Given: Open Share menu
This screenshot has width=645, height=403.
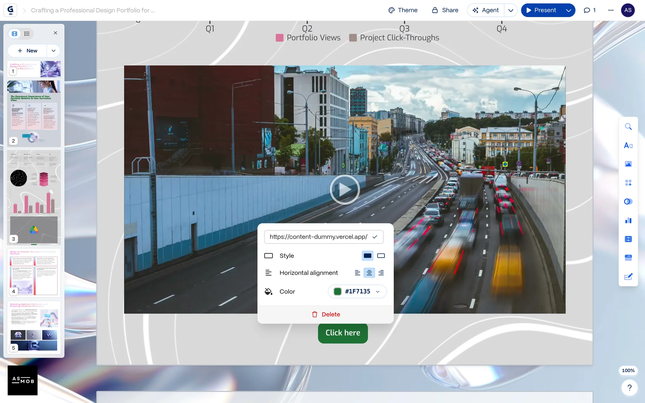Looking at the screenshot, I should (445, 10).
